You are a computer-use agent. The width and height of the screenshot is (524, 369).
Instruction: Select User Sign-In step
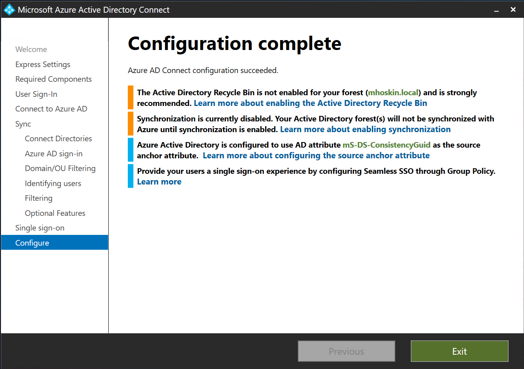(36, 94)
